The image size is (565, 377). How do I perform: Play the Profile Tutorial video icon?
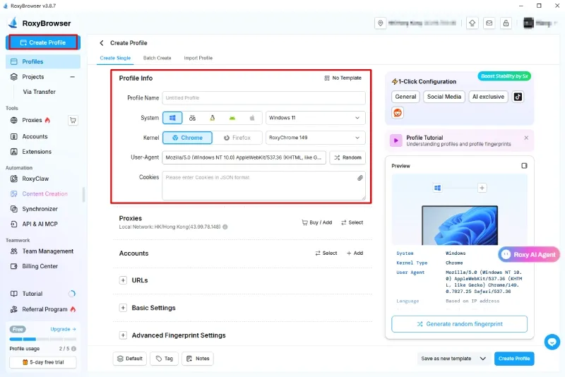396,140
